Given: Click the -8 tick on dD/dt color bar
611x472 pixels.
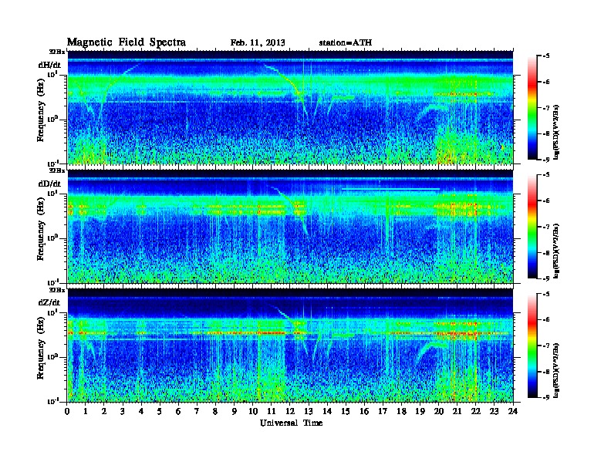Looking at the screenshot, I should [x=546, y=252].
